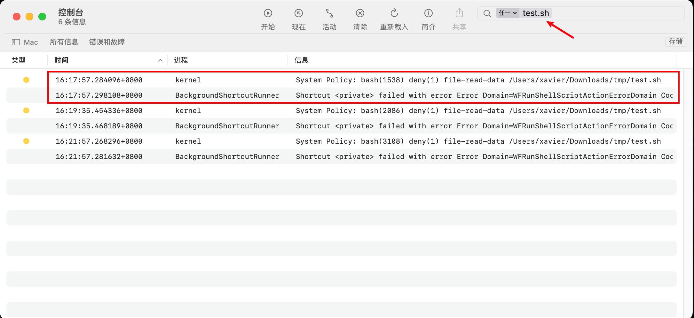Viewport: 694px width, 318px height.
Task: Open the 任一 search filter dropdown
Action: [x=508, y=13]
